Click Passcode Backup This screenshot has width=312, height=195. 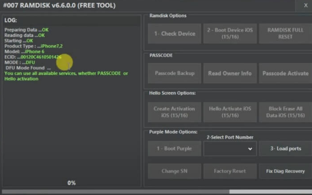[x=174, y=73]
